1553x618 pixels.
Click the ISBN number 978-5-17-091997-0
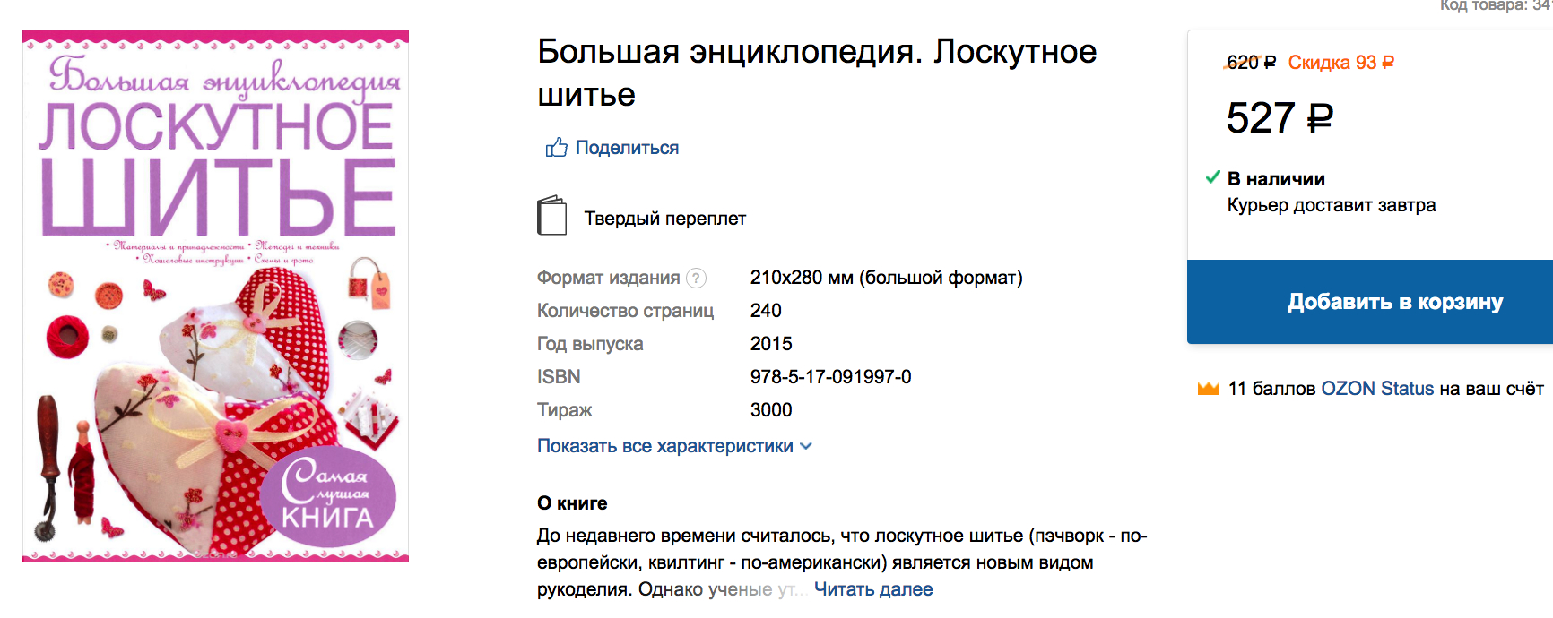click(x=830, y=377)
